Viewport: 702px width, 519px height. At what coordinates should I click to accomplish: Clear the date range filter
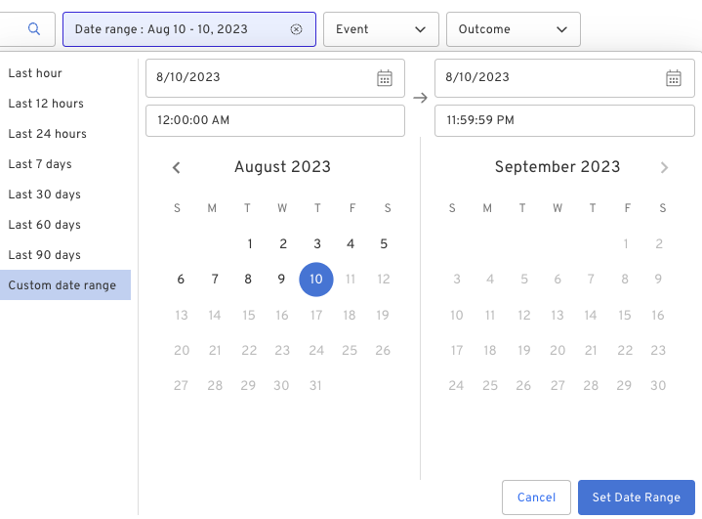(x=296, y=29)
